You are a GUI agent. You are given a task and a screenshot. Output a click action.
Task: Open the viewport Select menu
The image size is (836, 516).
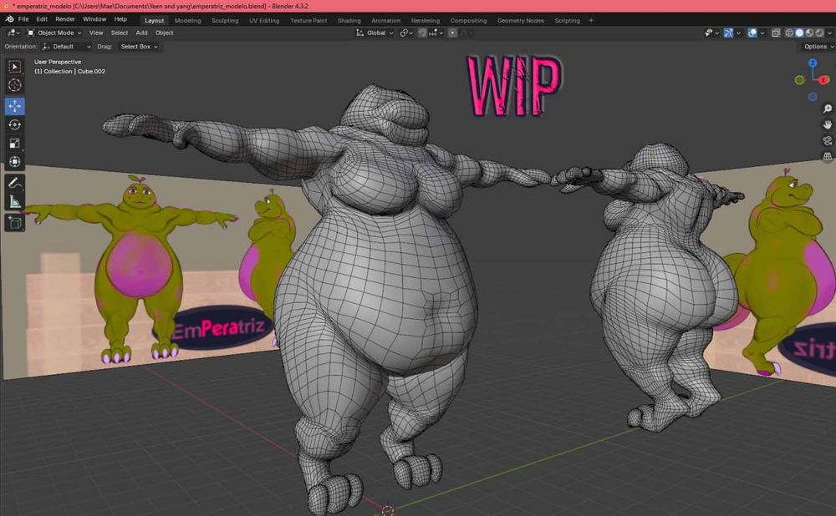(x=120, y=33)
